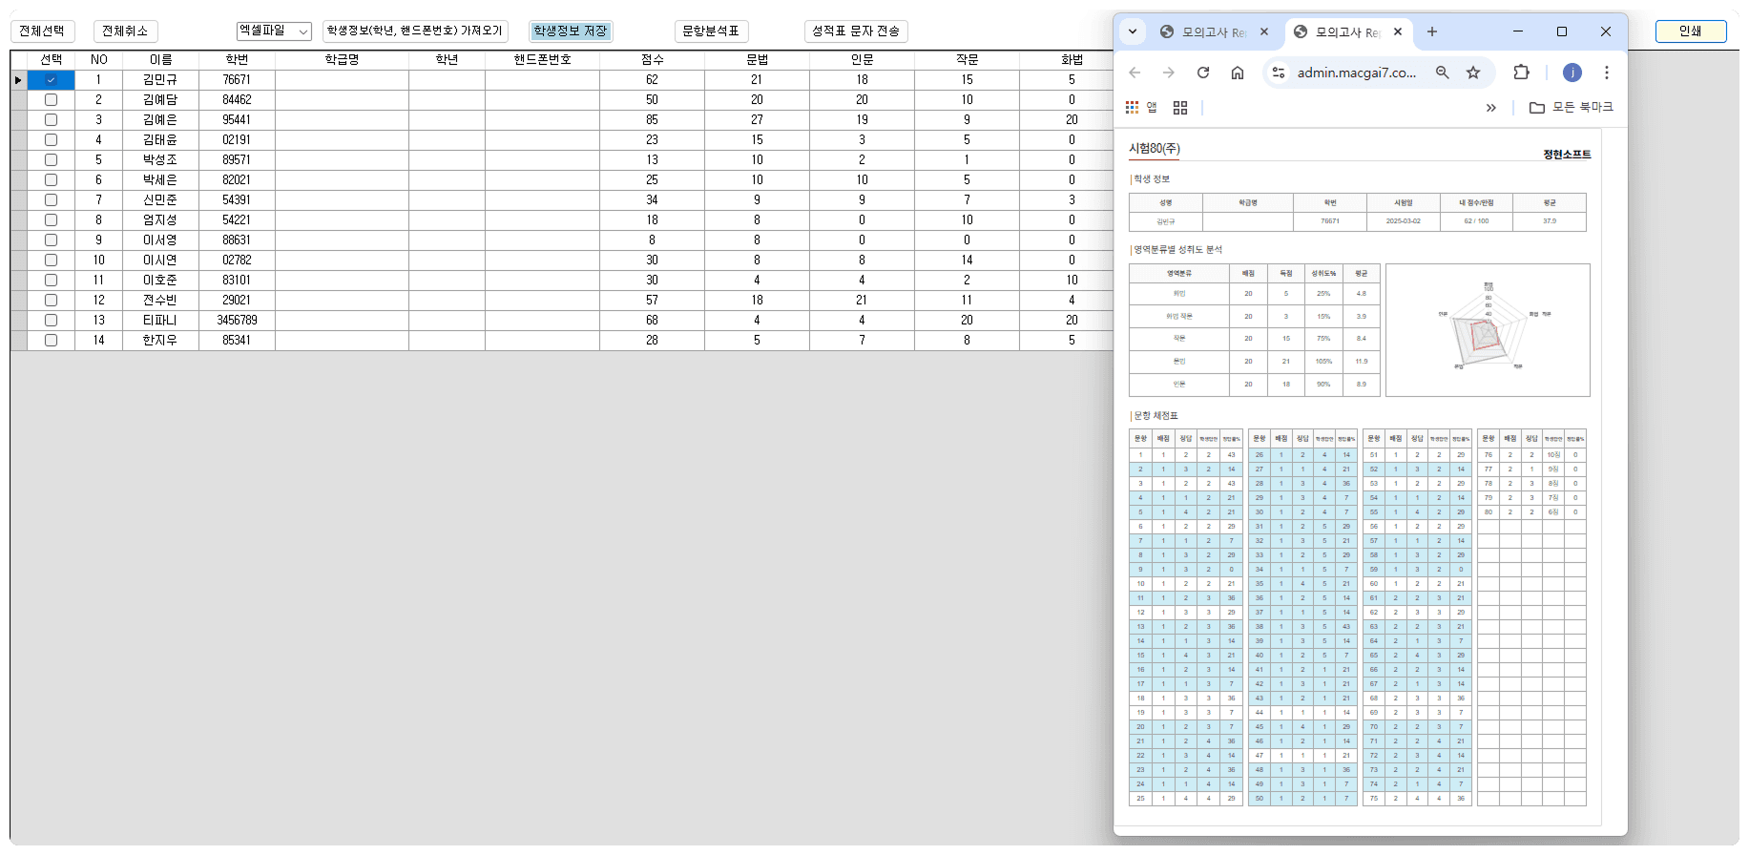Open the 앱 apps shortcut in the bookmarks bar

tap(1141, 108)
